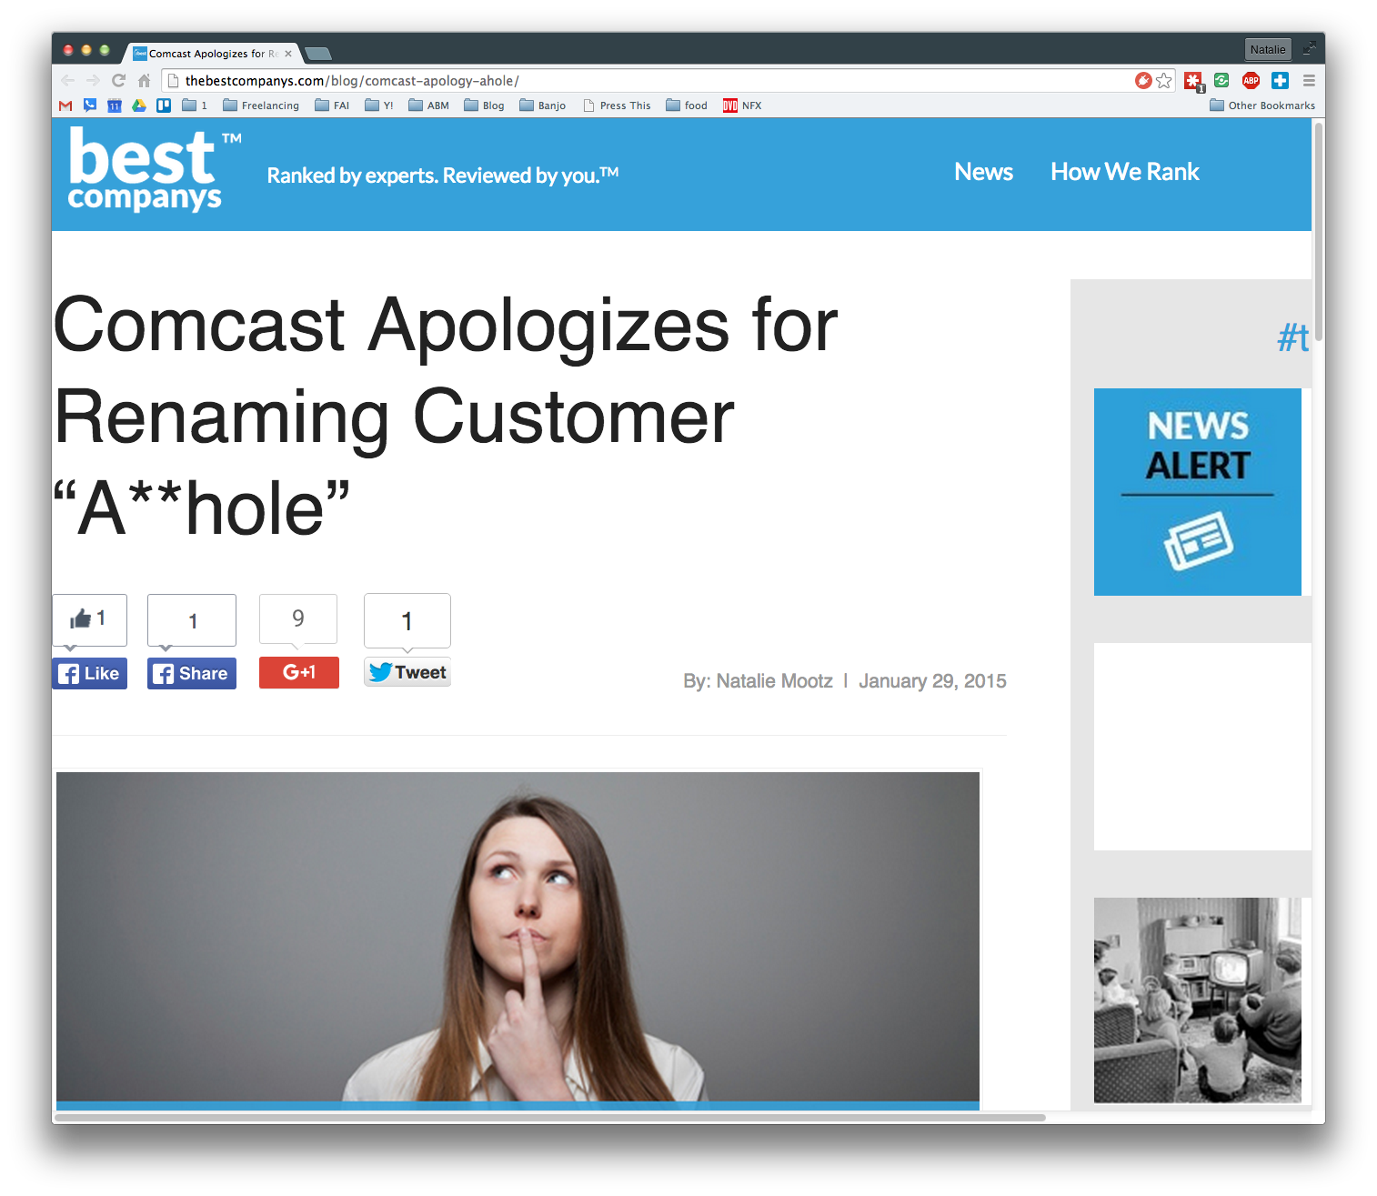Open the ABM bookmarks folder
Viewport: 1377px width, 1196px height.
tap(429, 106)
